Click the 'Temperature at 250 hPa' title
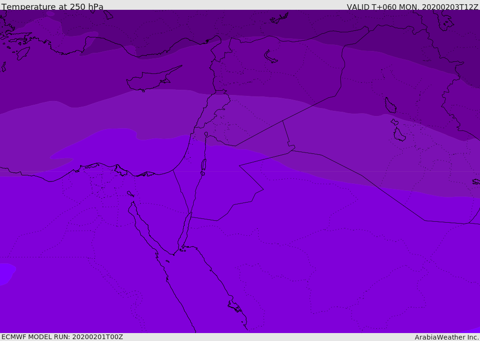Screen dimensions: 480x341 tap(52, 7)
